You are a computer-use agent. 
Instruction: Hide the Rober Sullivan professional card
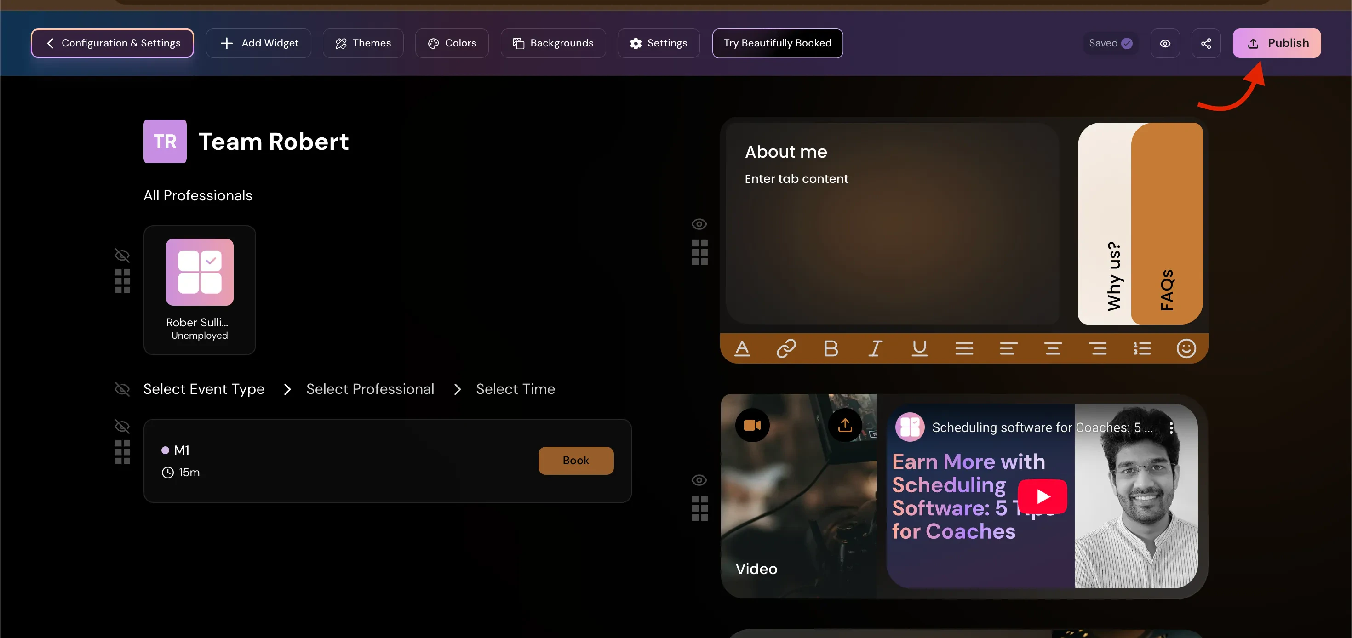click(x=122, y=256)
